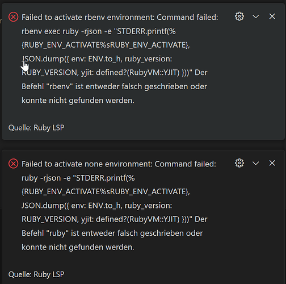
Task: Collapse the none environment error notification
Action: tap(256, 163)
